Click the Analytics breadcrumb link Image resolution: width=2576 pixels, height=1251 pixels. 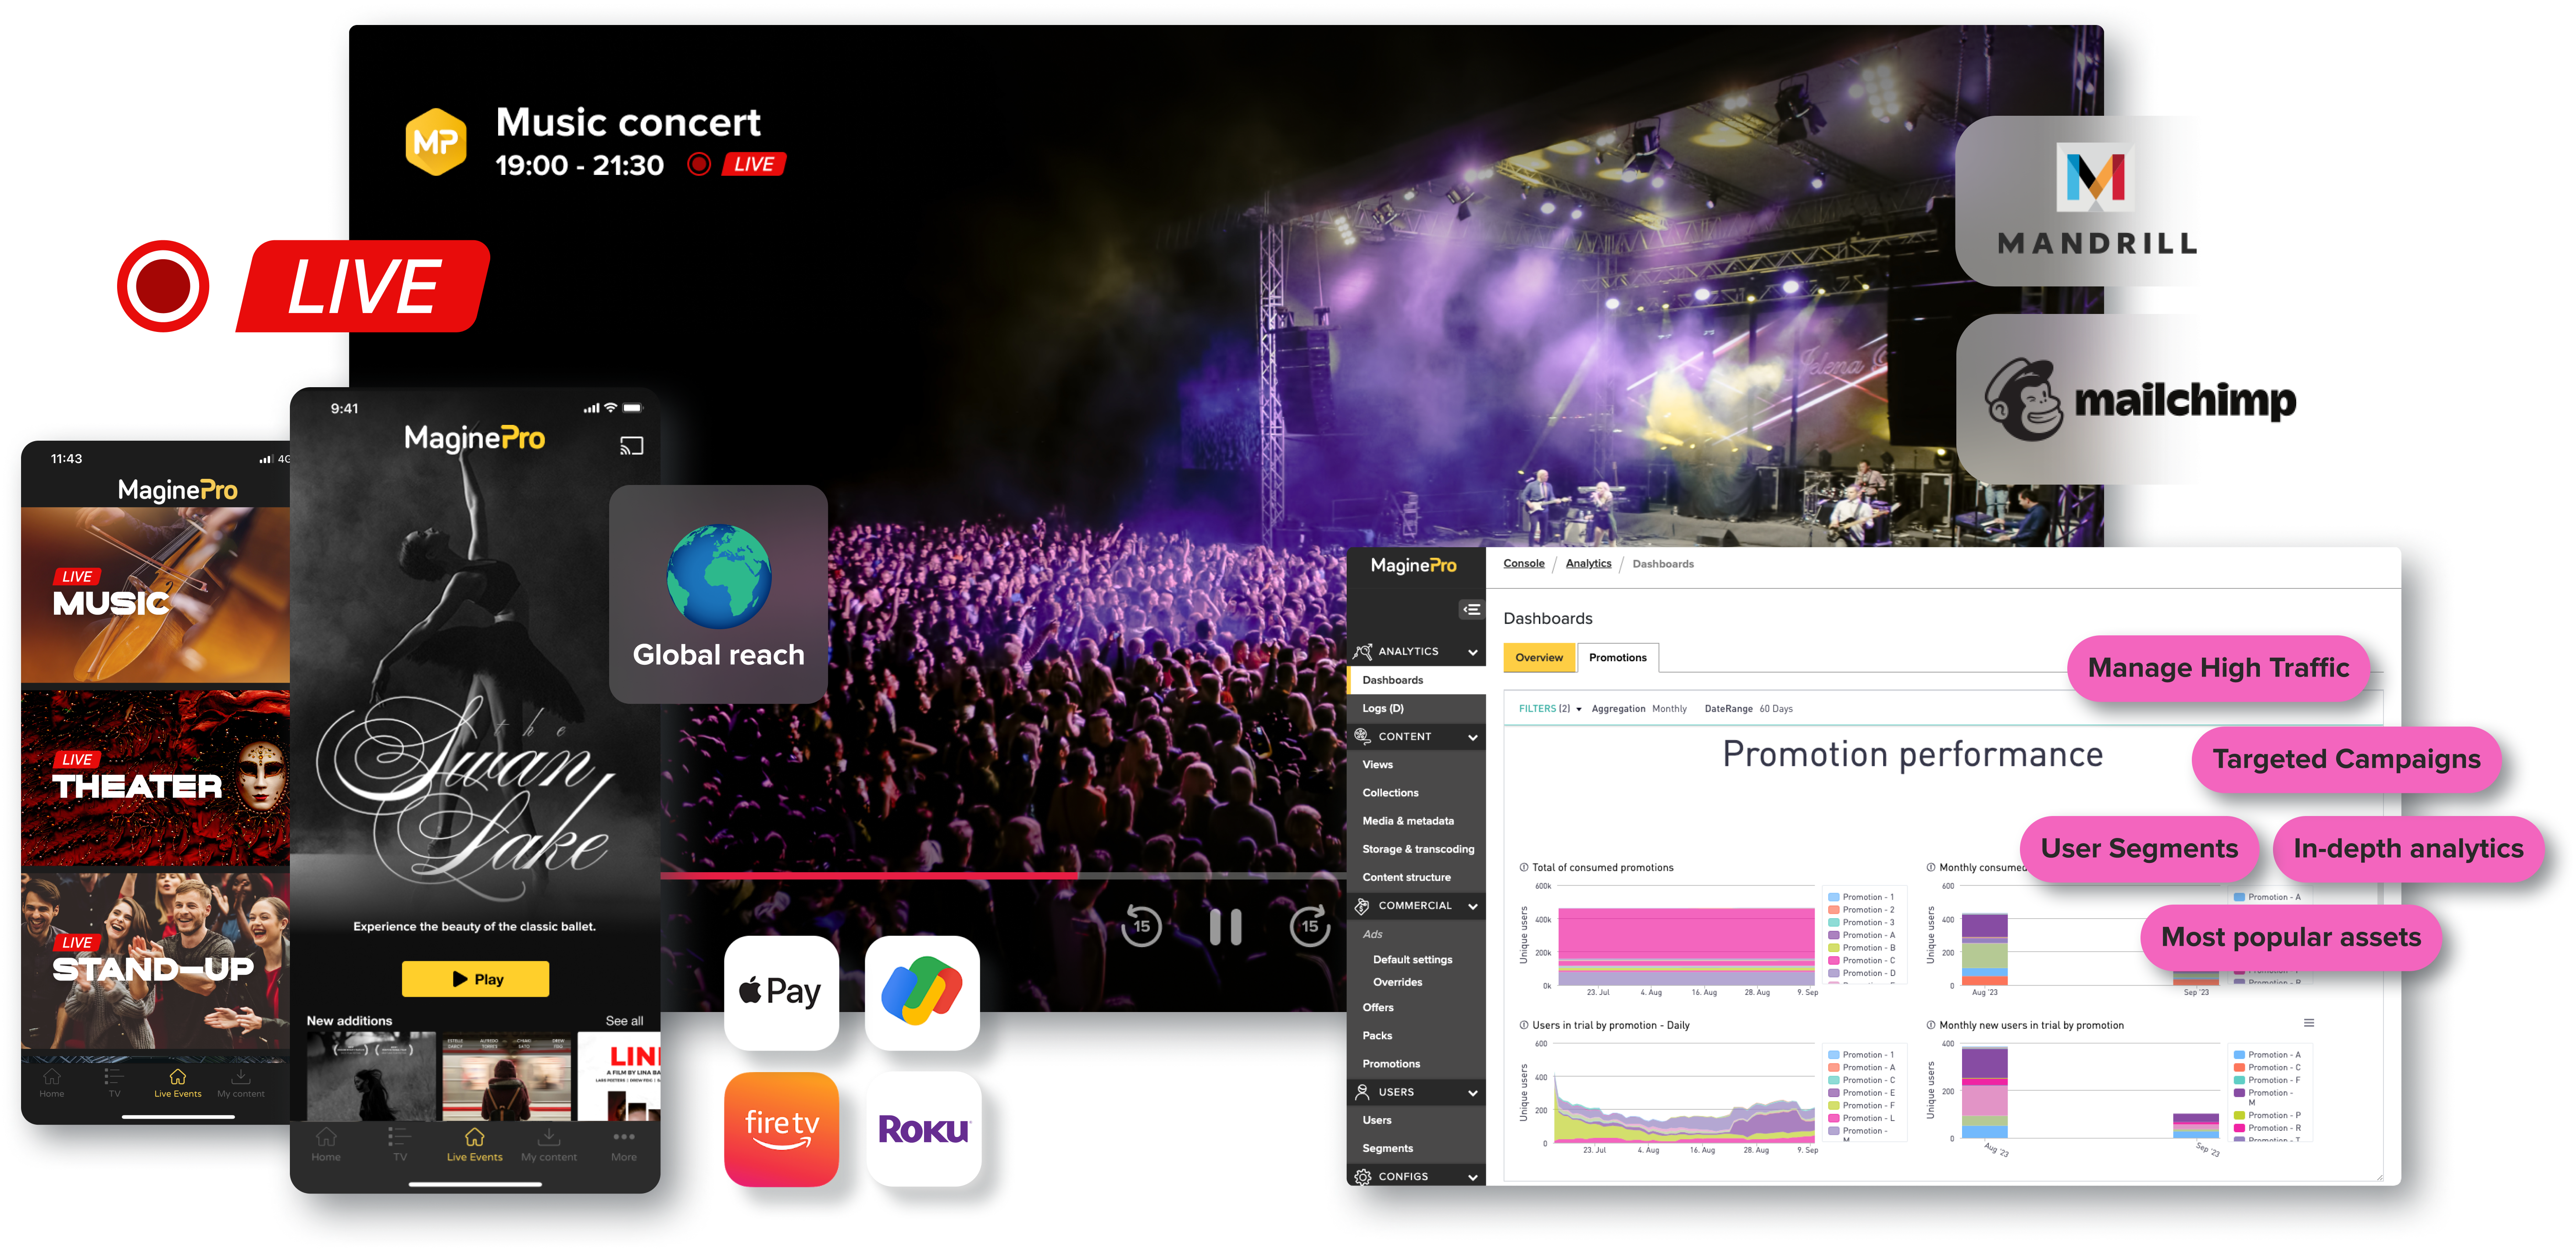pos(1588,563)
